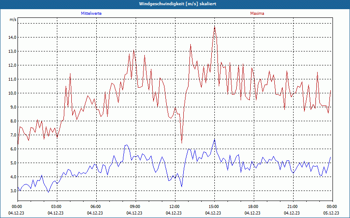
Task: Click the 18:00 time axis label
Action: (x=254, y=207)
